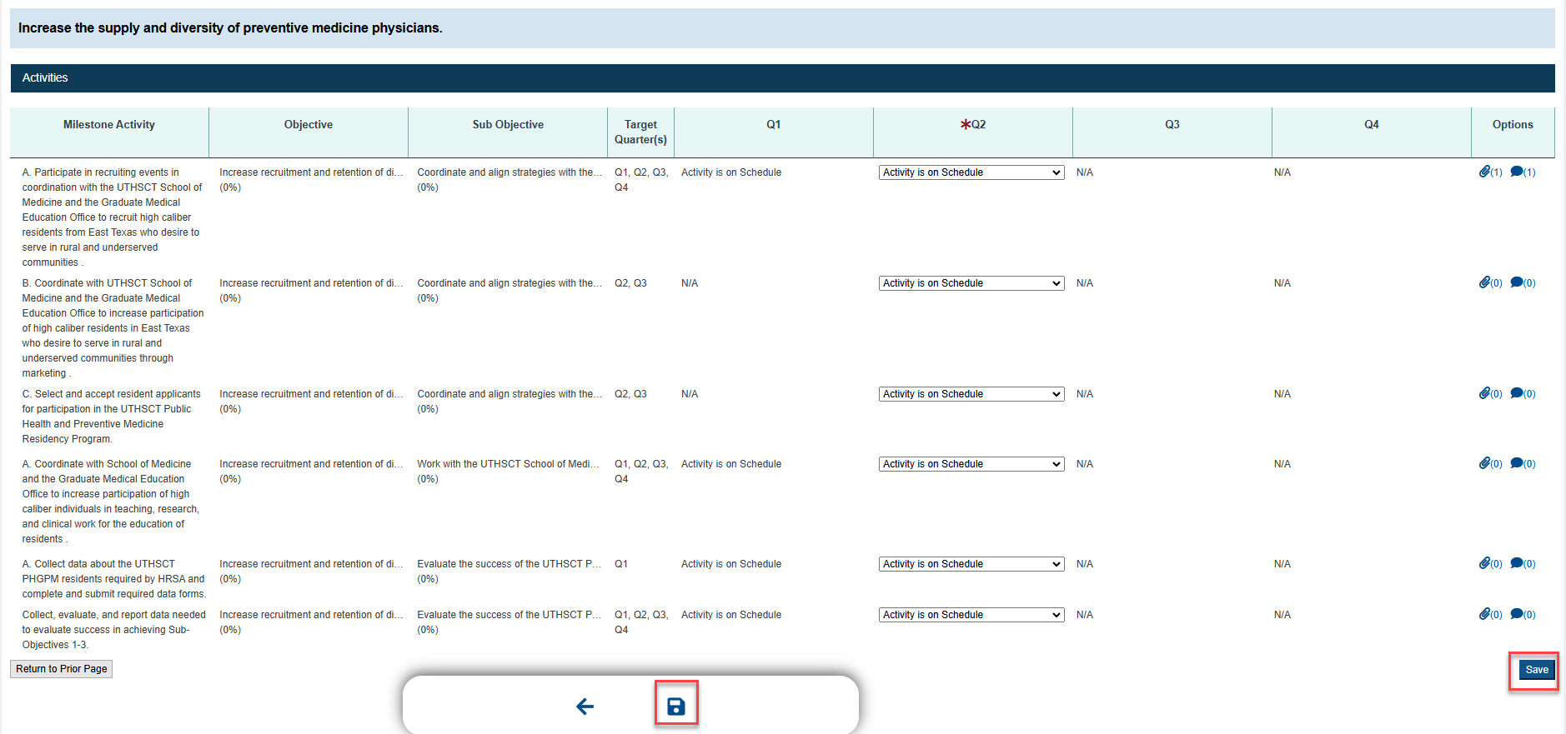Open attachments for Collect, evaluate, and report data row
Screen dimensions: 1566x734
click(x=1490, y=614)
